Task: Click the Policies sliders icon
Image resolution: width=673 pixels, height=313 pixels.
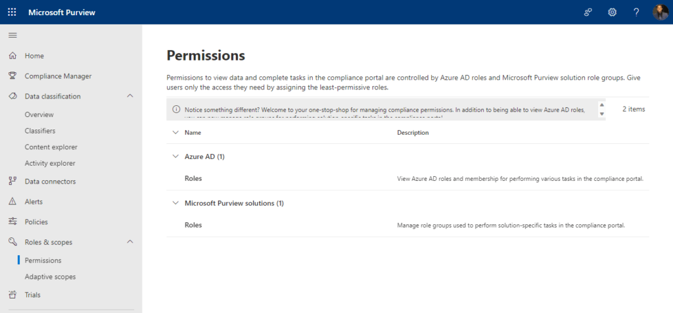Action: [12, 222]
